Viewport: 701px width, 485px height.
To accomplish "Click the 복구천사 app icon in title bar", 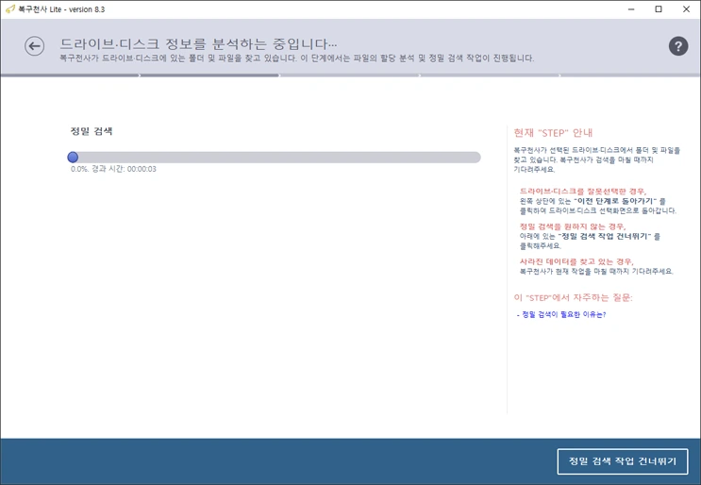I will coord(9,8).
